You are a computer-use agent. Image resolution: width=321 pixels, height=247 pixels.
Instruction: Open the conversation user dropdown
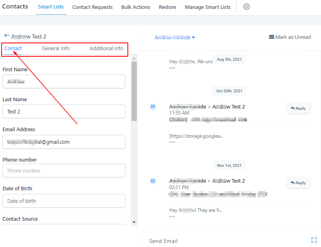coord(175,37)
